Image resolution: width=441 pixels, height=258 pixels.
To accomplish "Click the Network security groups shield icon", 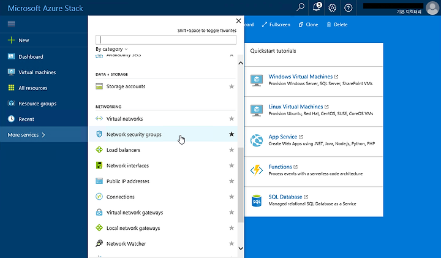I will pos(99,134).
